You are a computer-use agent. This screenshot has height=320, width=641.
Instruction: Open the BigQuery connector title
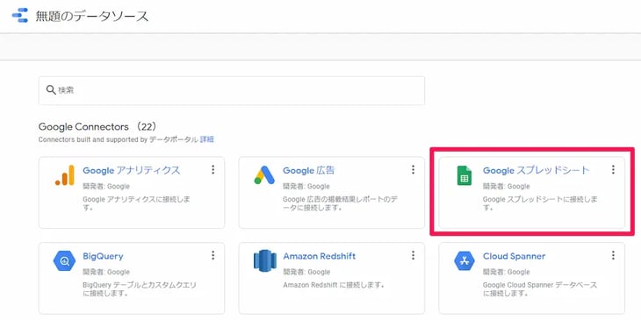[x=103, y=256]
